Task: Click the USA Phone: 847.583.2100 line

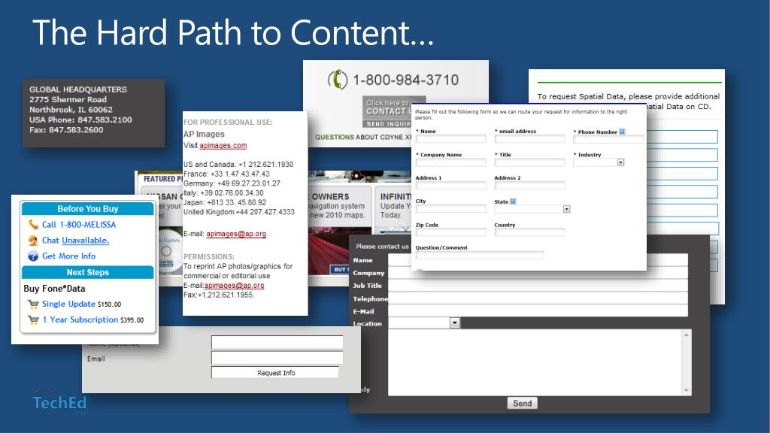Action: [80, 120]
